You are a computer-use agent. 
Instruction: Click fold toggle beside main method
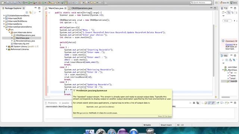tap(49, 13)
